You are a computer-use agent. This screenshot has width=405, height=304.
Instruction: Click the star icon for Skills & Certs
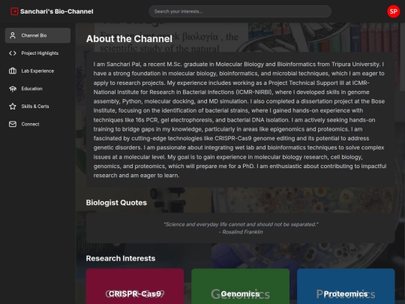pos(13,107)
